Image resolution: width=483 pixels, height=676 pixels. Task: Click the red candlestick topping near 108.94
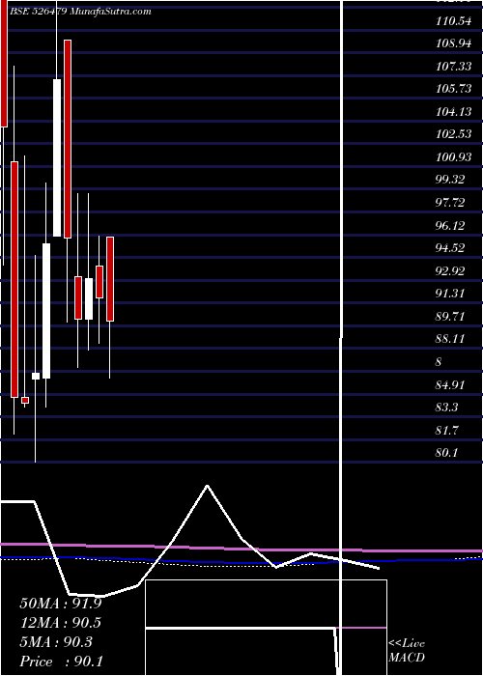point(68,139)
